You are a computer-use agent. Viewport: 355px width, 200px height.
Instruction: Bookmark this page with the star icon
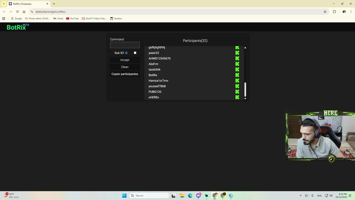pyautogui.click(x=325, y=12)
